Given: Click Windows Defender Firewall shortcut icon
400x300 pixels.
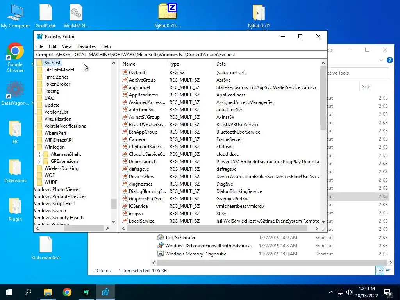Looking at the screenshot, I should (x=161, y=245).
